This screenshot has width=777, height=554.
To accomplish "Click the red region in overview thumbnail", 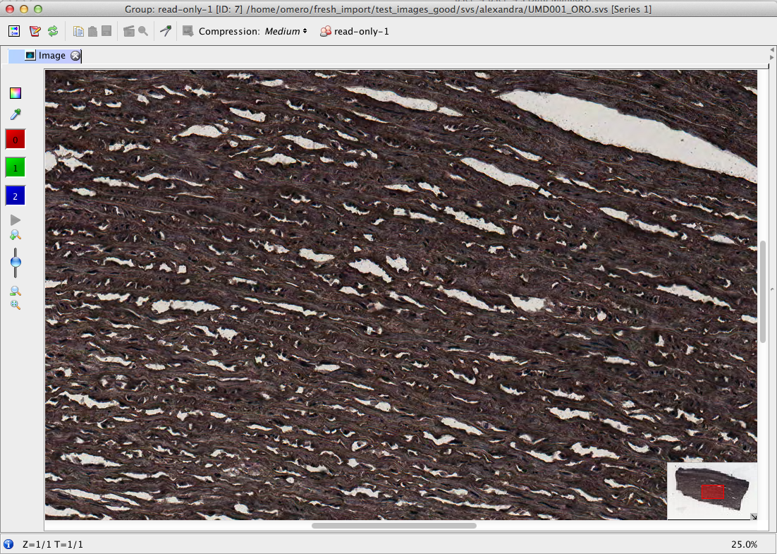I will point(713,492).
